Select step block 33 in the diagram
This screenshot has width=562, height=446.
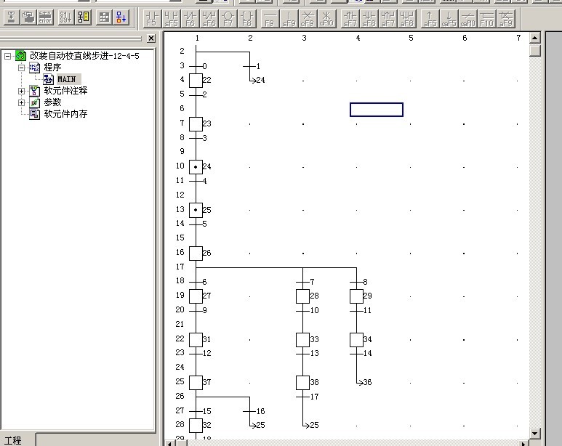click(x=303, y=339)
